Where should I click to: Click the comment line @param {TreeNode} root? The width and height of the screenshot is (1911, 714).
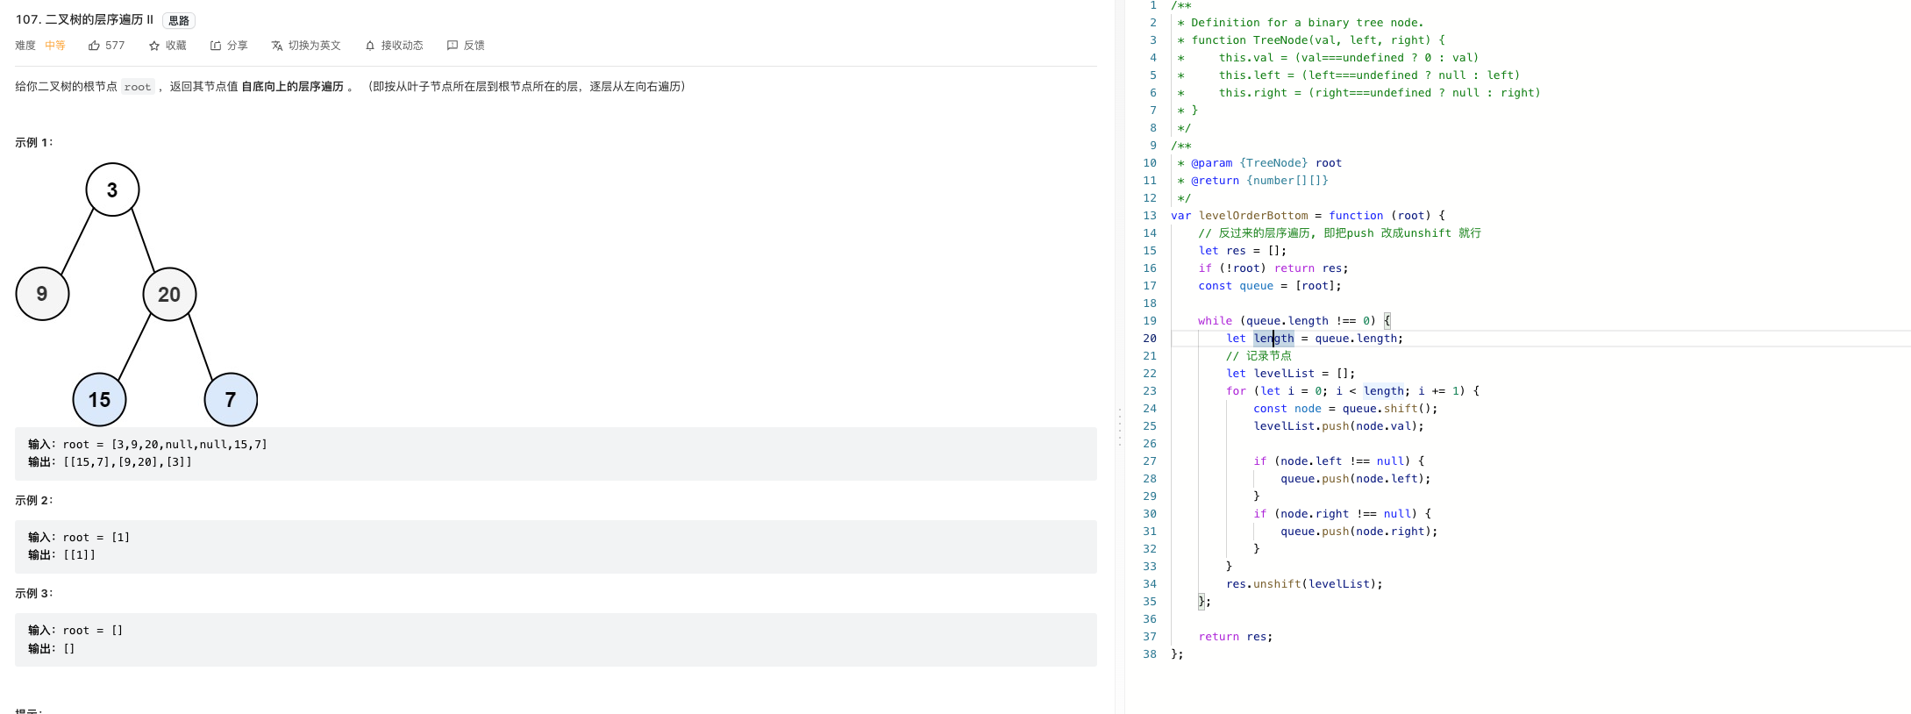(x=1259, y=163)
